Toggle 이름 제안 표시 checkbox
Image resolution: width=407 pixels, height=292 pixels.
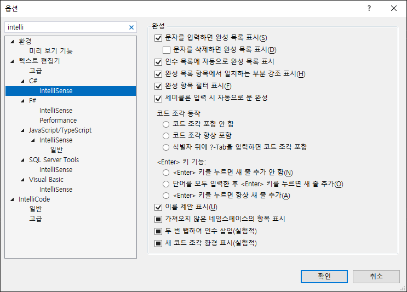click(158, 207)
